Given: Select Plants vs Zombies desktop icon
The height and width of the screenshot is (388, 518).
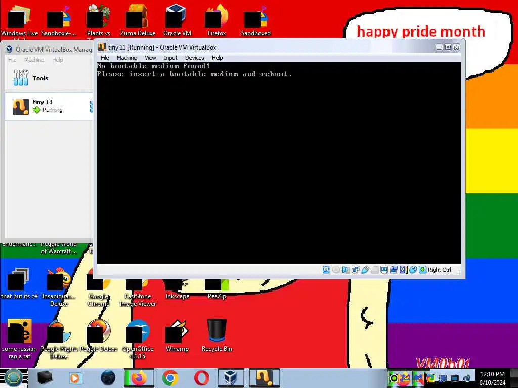Looking at the screenshot, I should [99, 20].
